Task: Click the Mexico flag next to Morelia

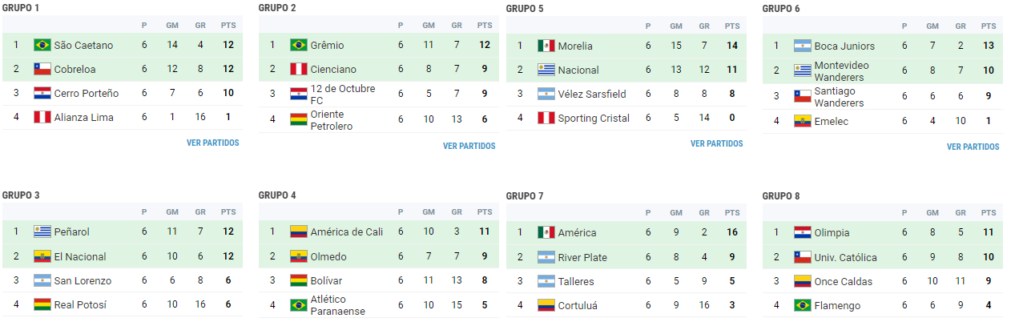Action: (x=546, y=46)
